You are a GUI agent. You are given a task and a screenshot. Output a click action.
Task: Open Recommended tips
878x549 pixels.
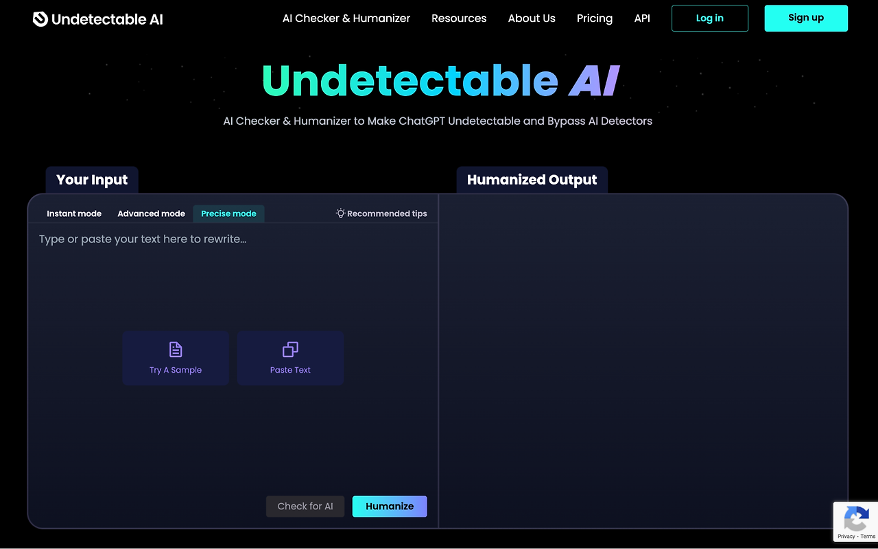[x=381, y=213]
